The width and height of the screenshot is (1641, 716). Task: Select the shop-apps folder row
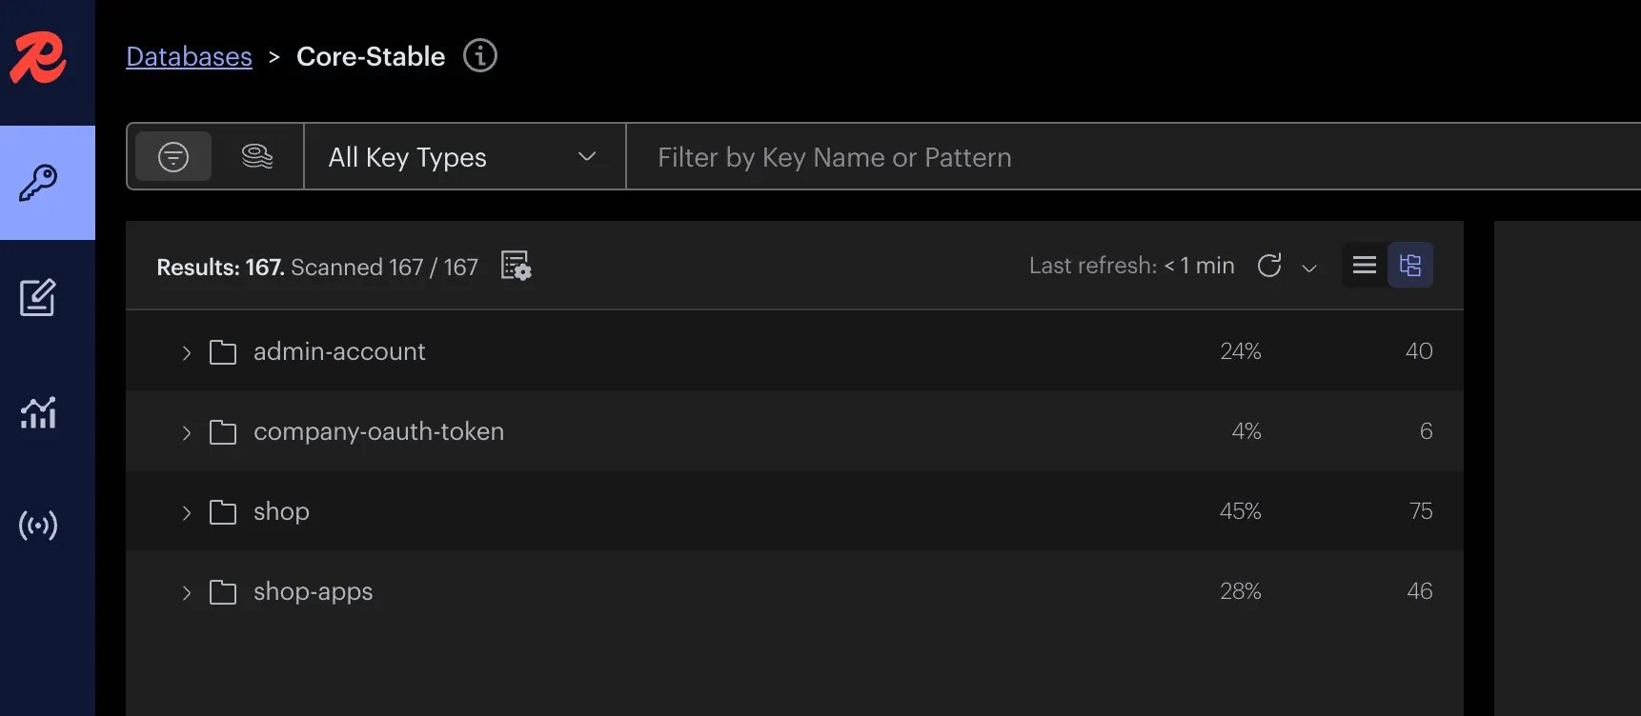pyautogui.click(x=313, y=591)
